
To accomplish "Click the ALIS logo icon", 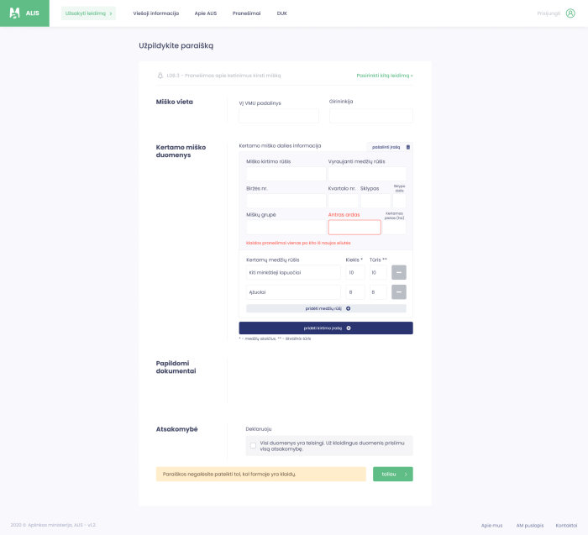I will 14,13.
